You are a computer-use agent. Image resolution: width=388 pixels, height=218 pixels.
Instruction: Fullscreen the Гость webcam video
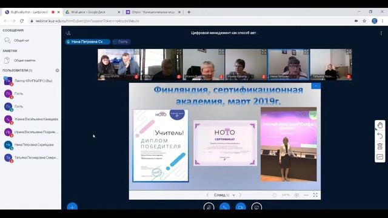coord(179,51)
